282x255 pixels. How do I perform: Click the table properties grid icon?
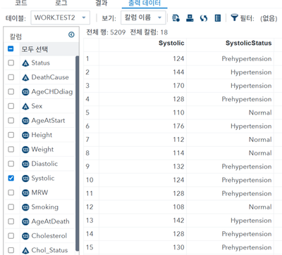click(218, 18)
